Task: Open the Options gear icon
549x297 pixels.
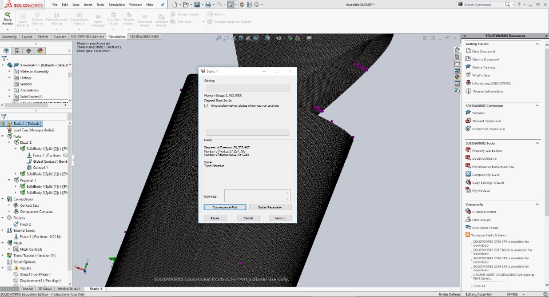Action: pyautogui.click(x=257, y=5)
